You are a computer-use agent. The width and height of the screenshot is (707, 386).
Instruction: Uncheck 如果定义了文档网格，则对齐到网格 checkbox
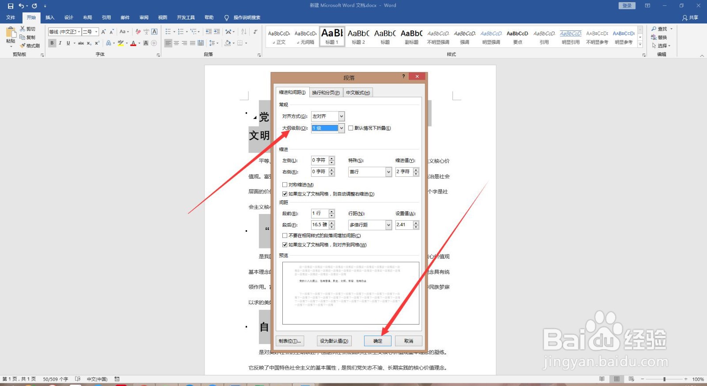tap(285, 245)
